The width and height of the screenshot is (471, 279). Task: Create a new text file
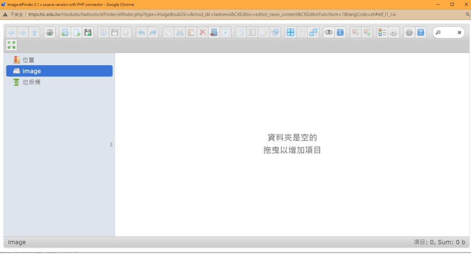[x=76, y=33]
